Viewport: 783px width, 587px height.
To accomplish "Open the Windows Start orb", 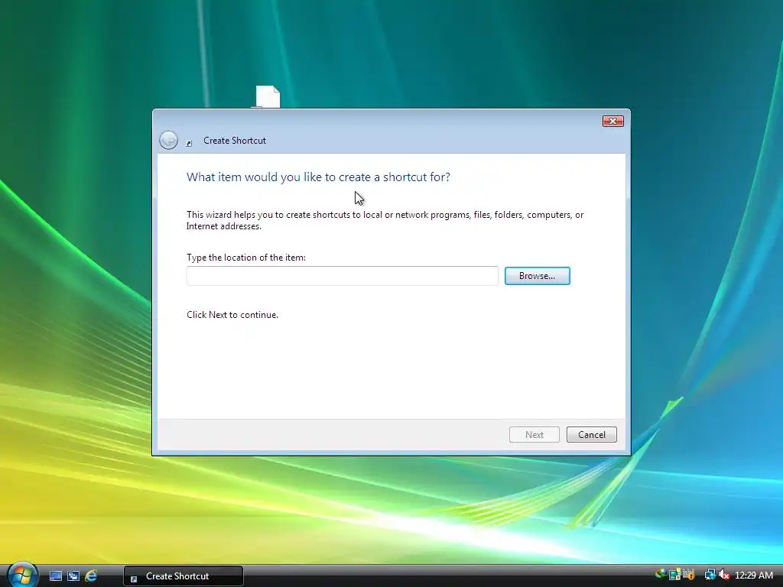I will 22,575.
